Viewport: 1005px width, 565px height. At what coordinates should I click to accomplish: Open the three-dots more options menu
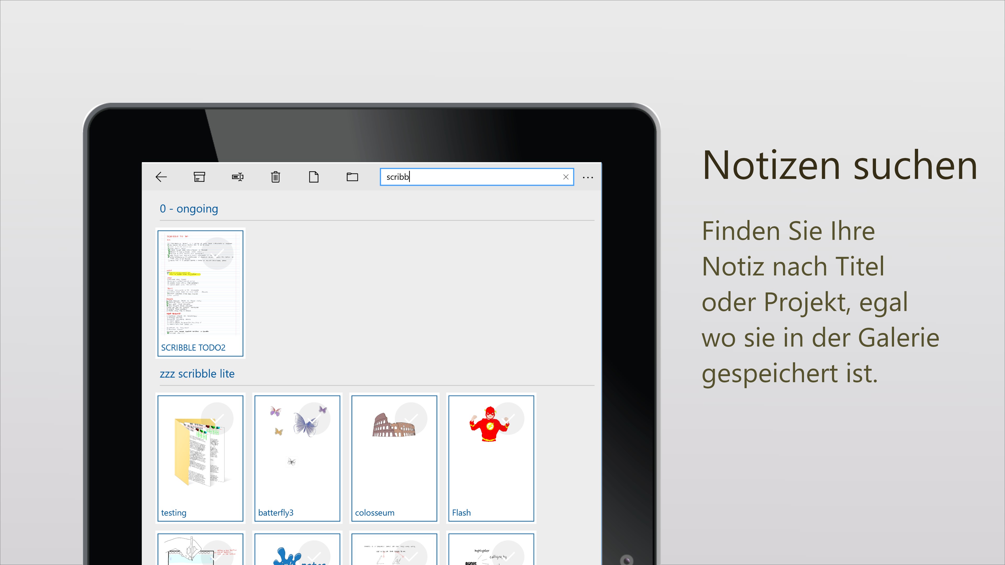(x=588, y=177)
